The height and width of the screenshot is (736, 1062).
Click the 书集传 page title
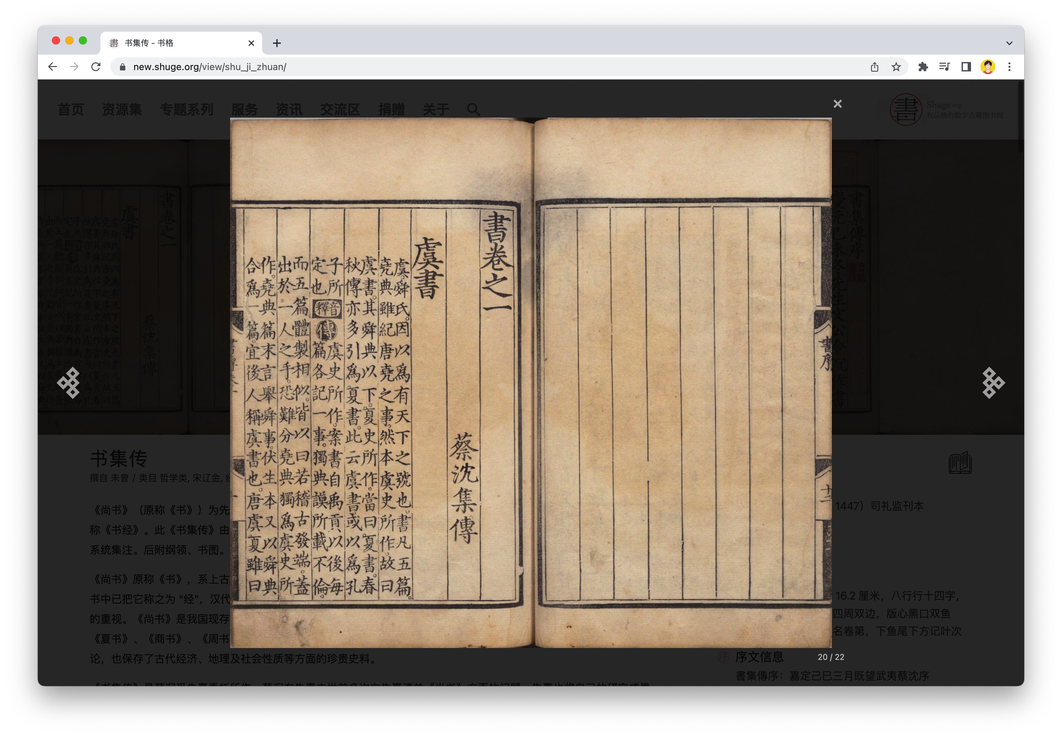119,458
